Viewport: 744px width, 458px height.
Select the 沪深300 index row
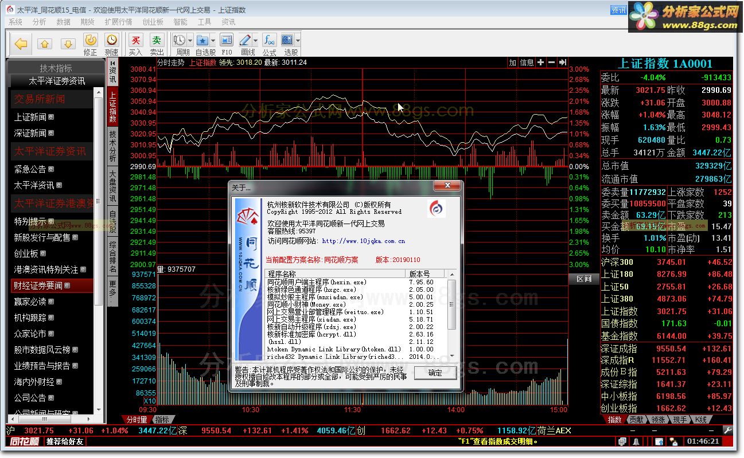[666, 262]
